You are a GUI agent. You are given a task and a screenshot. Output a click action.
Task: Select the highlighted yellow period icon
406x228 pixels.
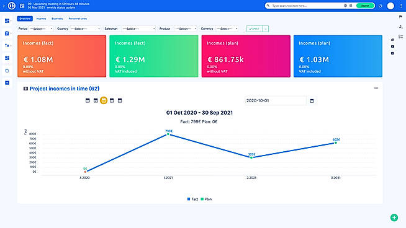point(104,100)
